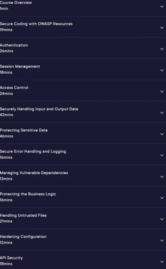Expand Managing Vulnerable Dependencies chevron
166x269 pixels.
point(162,177)
